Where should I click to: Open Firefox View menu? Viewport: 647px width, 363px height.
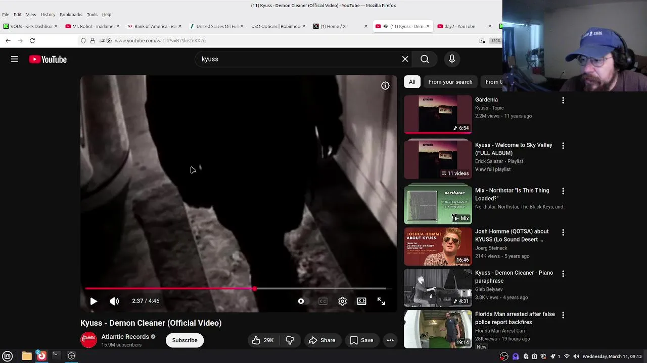coord(31,15)
